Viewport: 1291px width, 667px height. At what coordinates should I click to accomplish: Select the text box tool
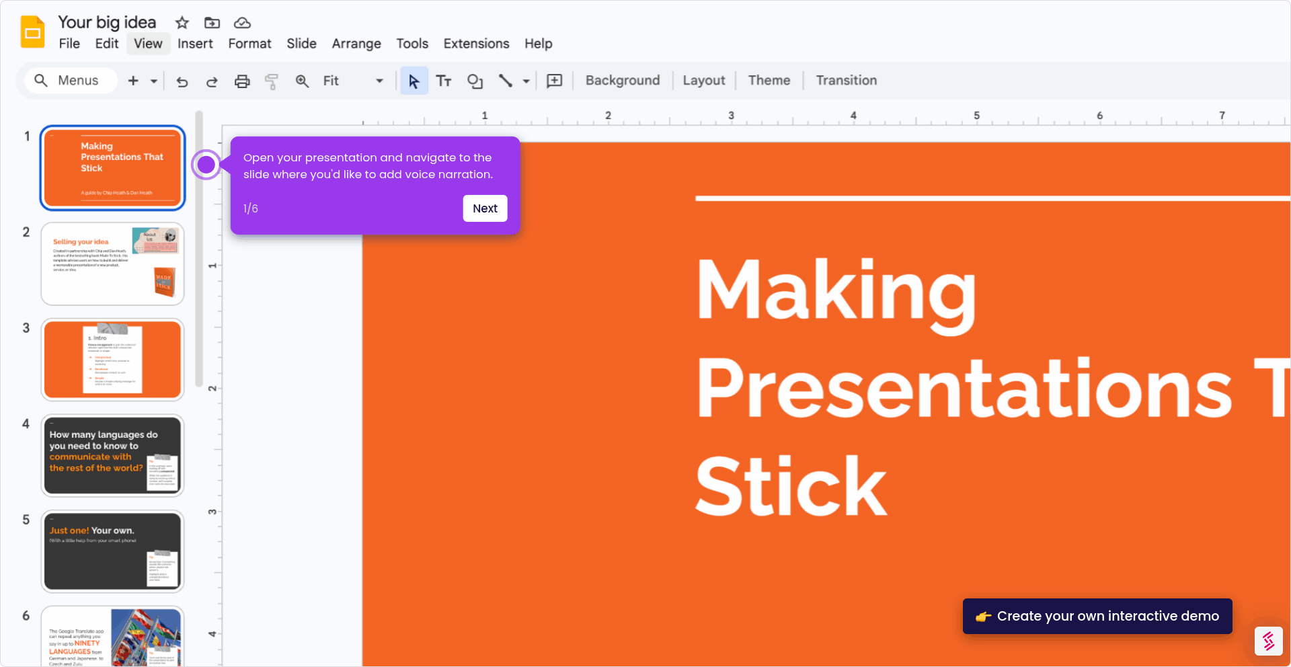click(x=444, y=81)
